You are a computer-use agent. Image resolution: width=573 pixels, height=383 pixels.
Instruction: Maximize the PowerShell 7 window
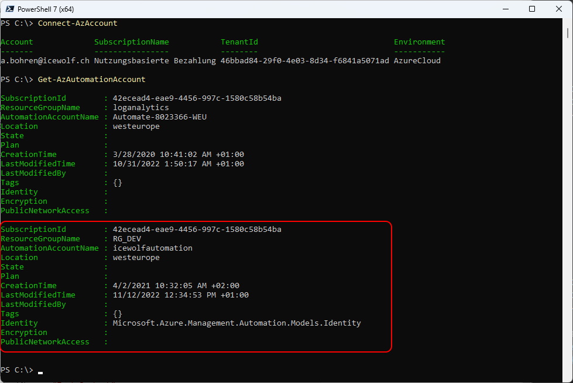532,9
